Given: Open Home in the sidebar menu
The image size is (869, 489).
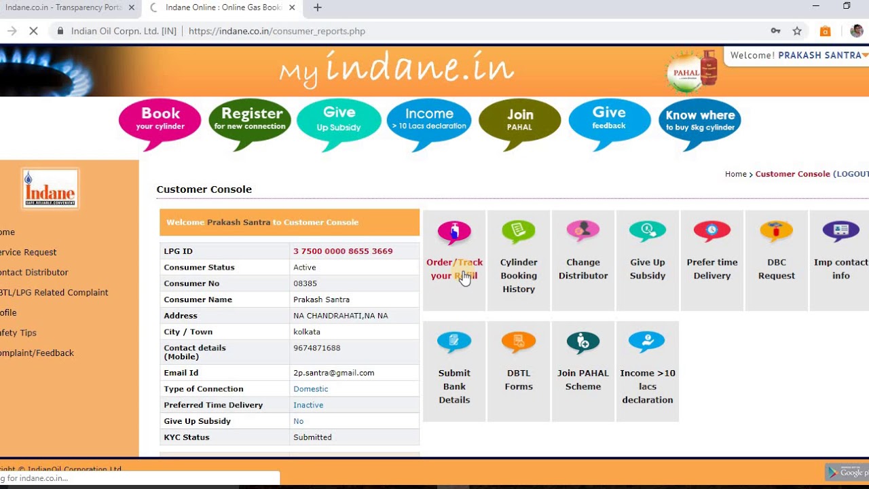Looking at the screenshot, I should pos(7,232).
